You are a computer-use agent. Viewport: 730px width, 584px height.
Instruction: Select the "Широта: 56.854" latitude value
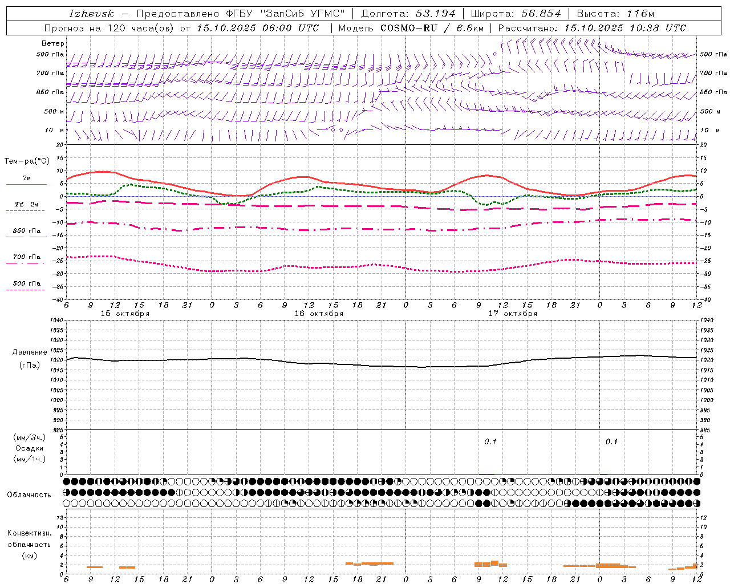coord(516,14)
